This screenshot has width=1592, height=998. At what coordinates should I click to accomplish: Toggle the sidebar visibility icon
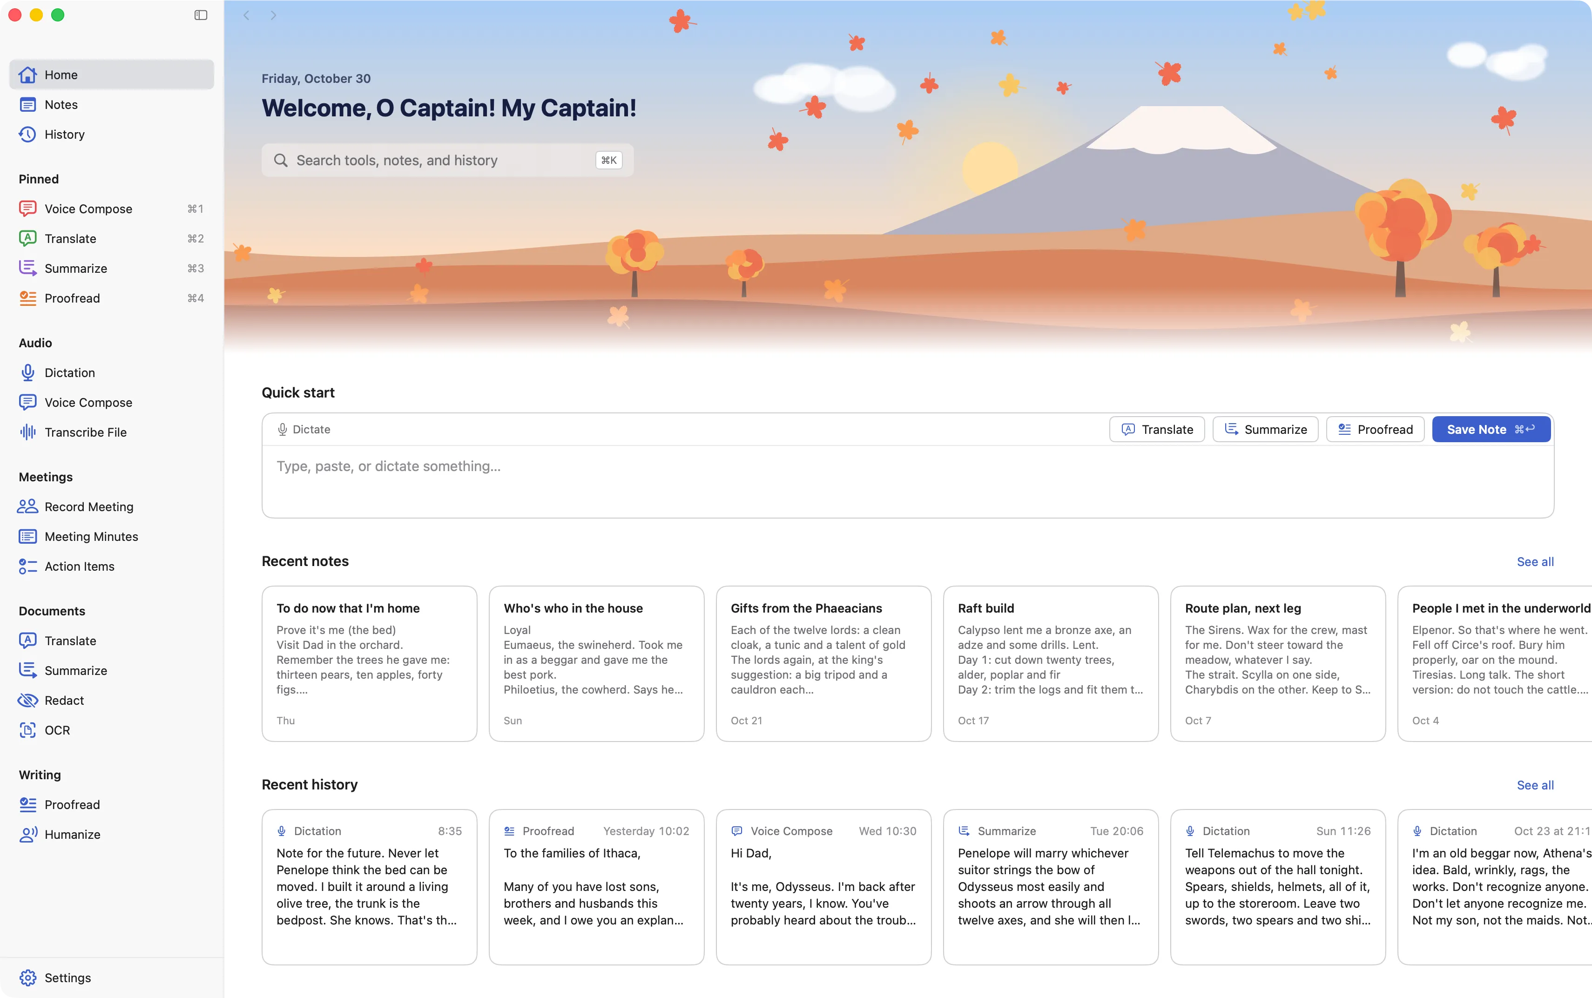(201, 15)
